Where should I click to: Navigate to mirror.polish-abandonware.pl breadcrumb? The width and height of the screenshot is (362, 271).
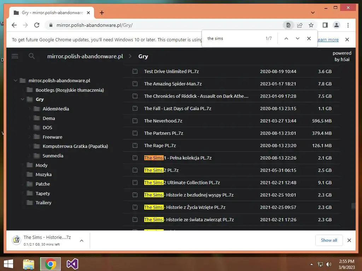[85, 56]
